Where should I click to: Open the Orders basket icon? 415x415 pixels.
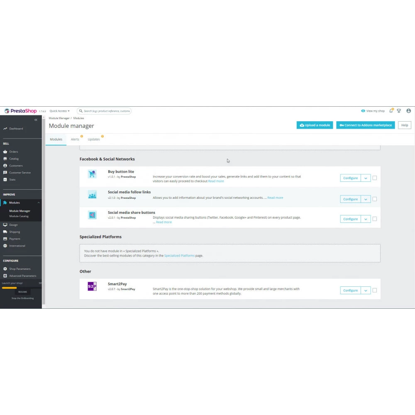[x=5, y=151]
